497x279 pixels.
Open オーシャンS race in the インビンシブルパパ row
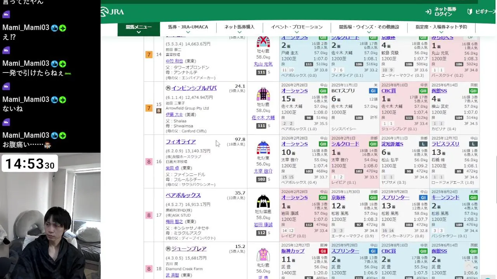tap(294, 91)
